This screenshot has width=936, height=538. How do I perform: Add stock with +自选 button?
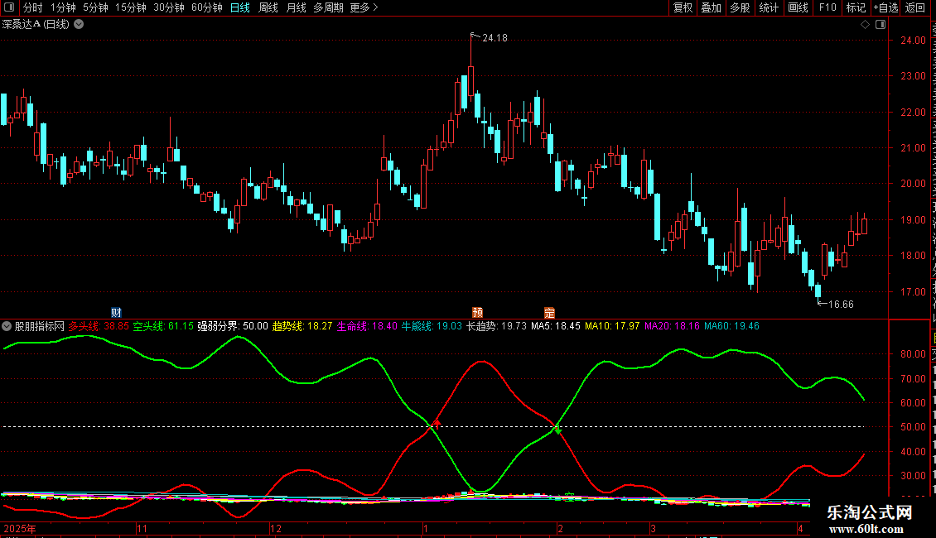pos(885,7)
